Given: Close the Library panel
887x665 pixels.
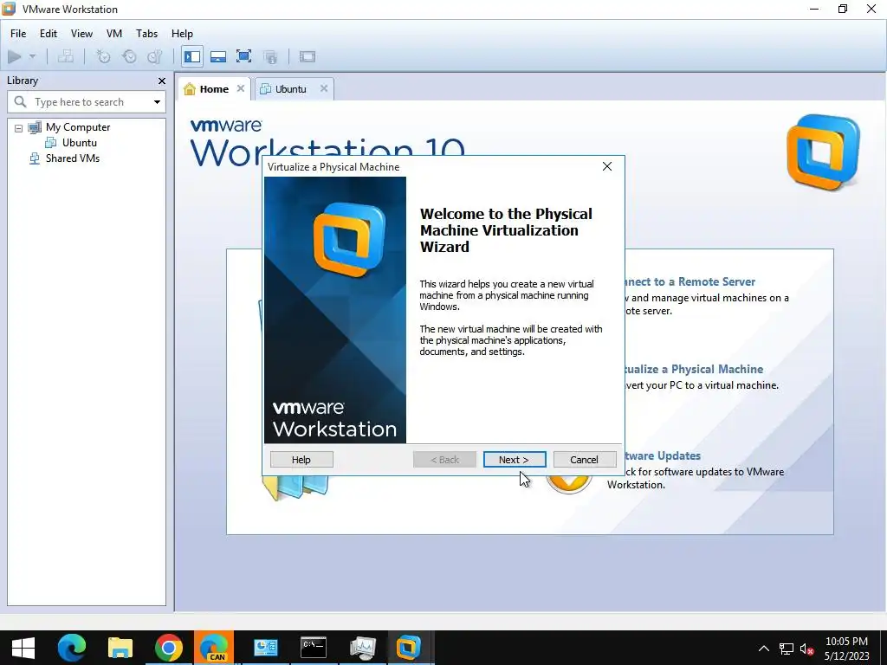Looking at the screenshot, I should tap(162, 81).
